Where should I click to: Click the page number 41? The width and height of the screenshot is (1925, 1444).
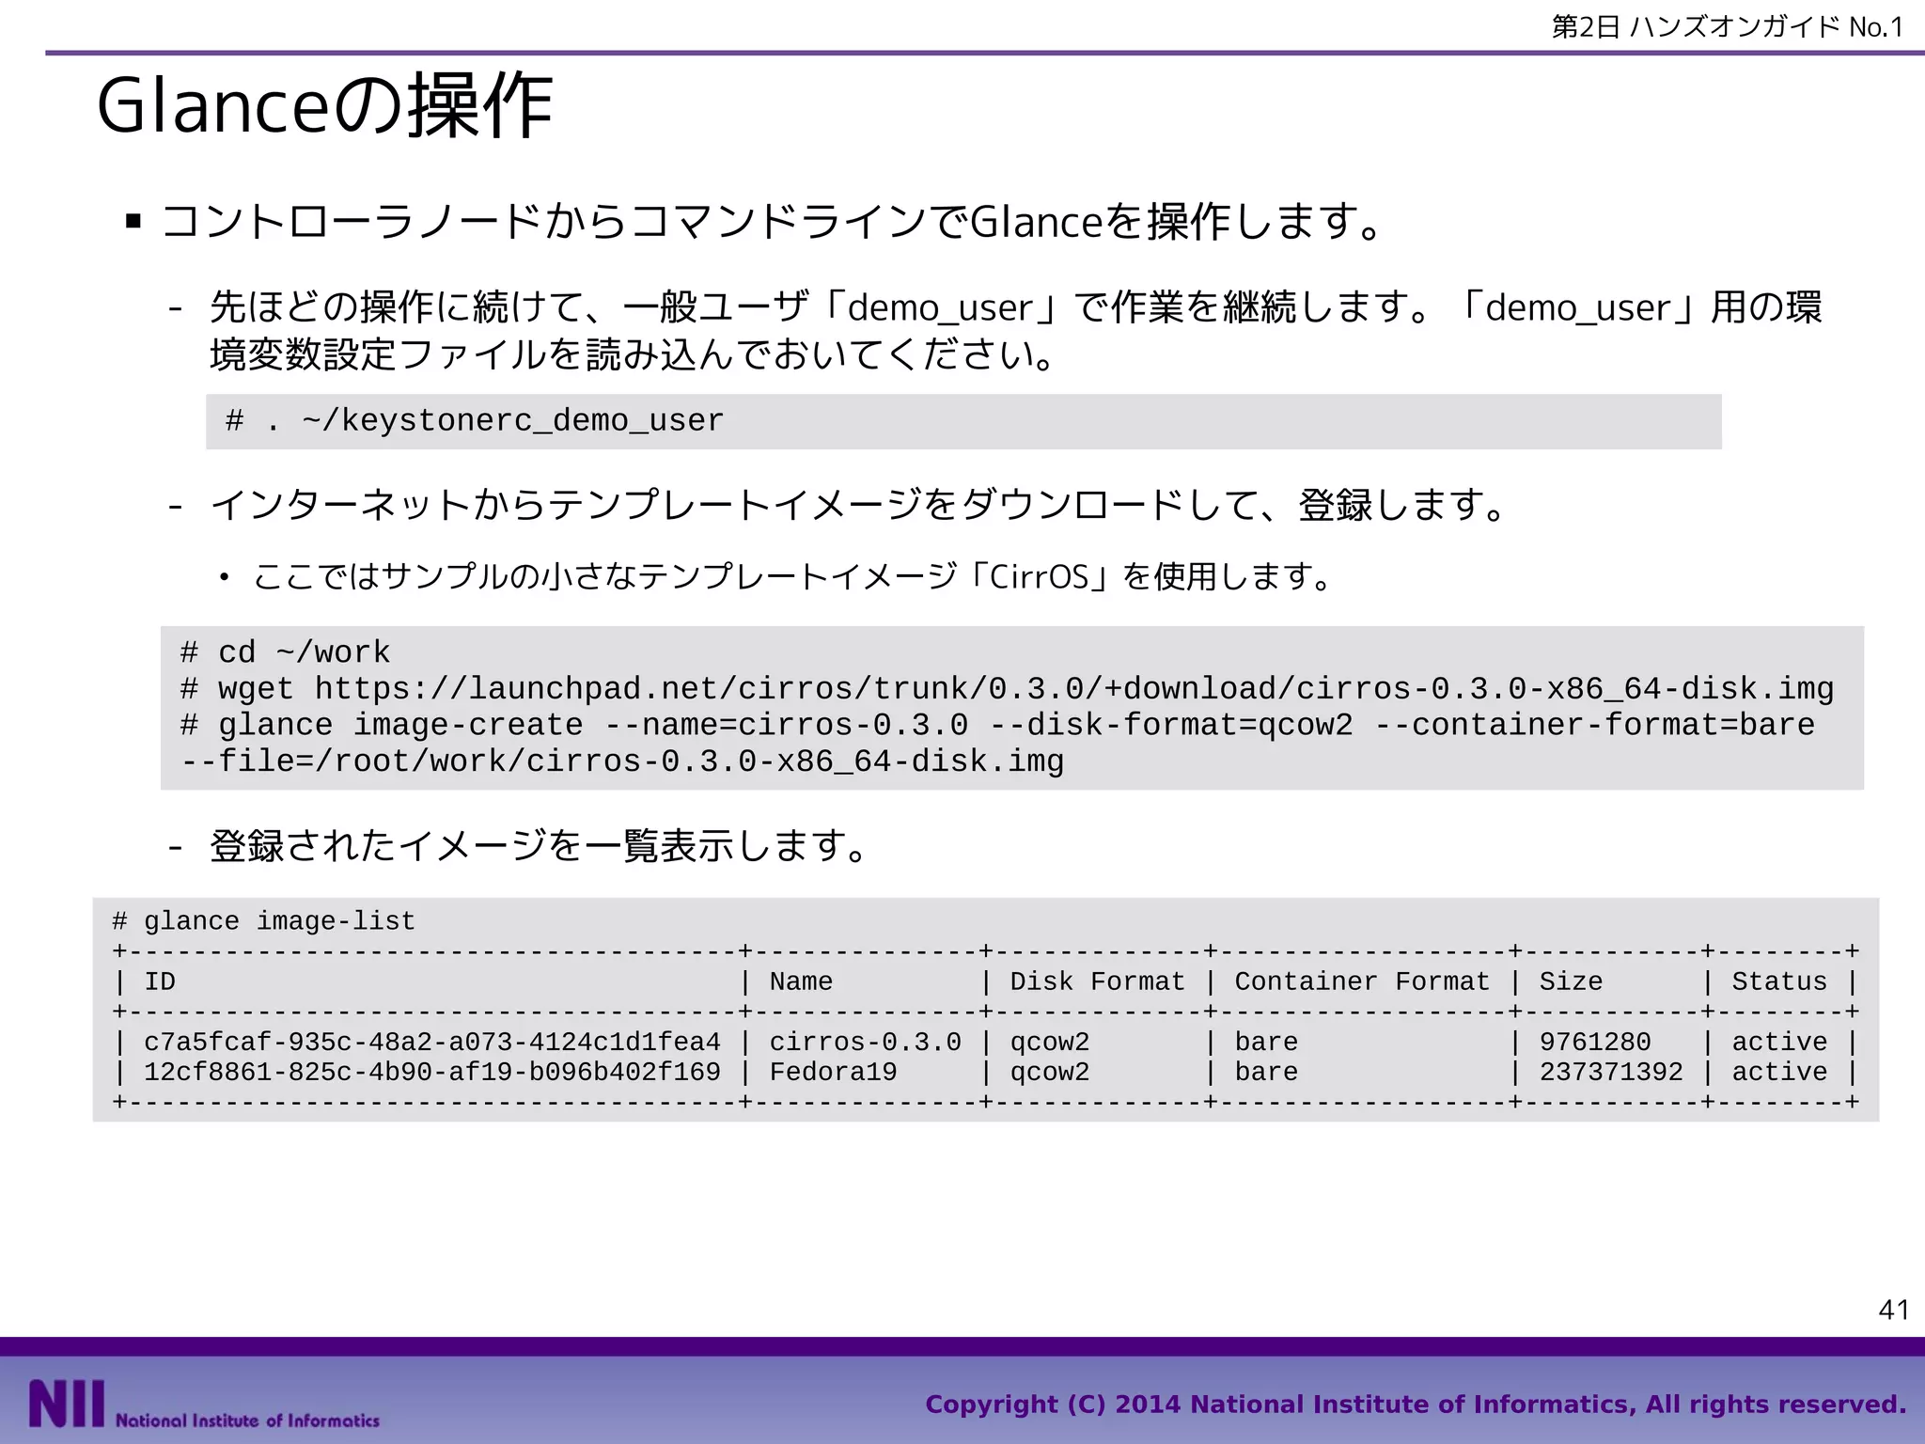[1893, 1310]
